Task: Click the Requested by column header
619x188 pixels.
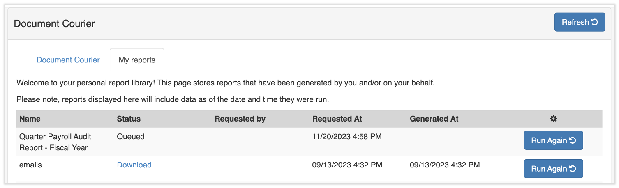Action: pos(240,119)
